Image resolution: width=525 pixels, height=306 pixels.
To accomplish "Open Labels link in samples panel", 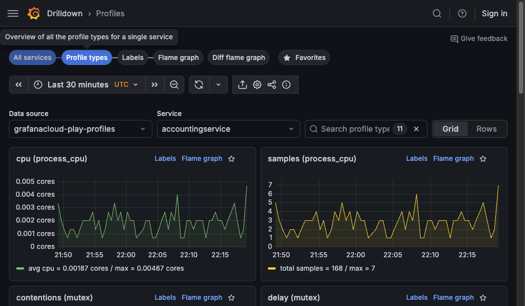I will tap(416, 159).
